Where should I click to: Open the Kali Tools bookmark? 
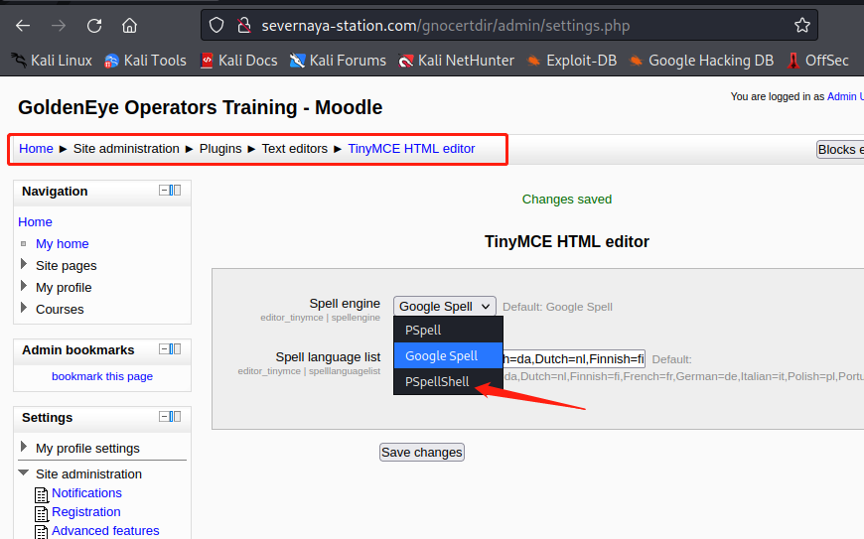click(145, 61)
